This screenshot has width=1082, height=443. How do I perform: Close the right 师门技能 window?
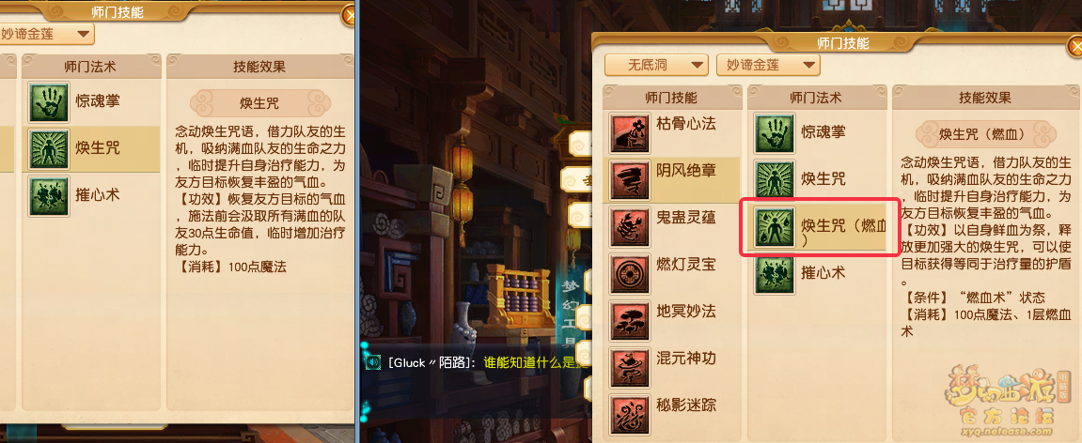(1075, 46)
